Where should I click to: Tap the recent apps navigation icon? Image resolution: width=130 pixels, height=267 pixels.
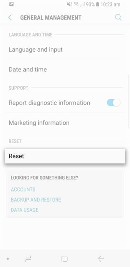[x=28, y=259]
